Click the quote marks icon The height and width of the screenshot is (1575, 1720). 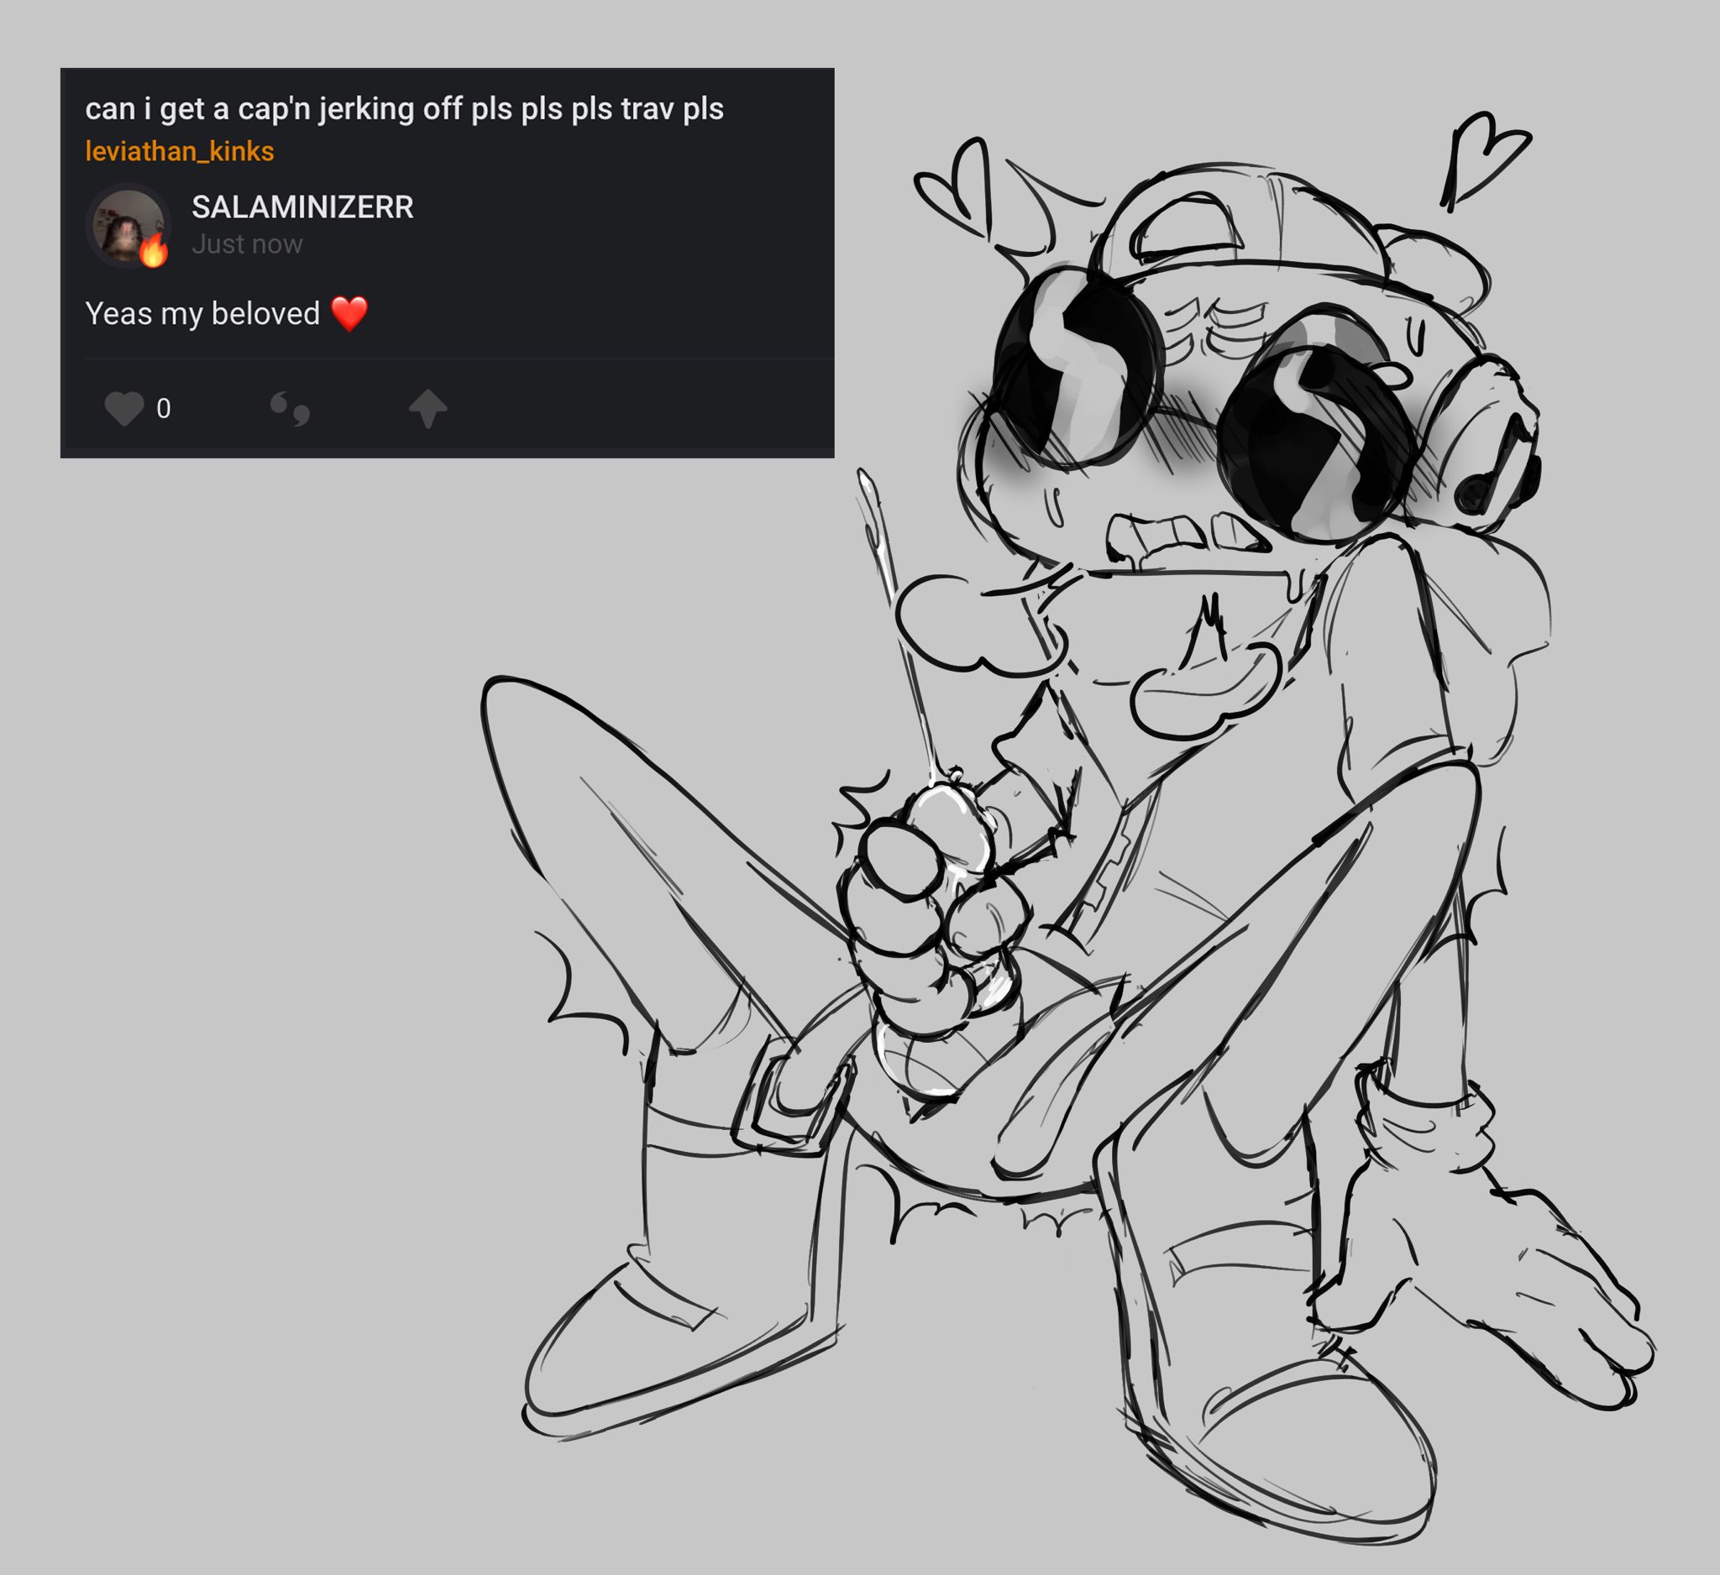point(290,410)
